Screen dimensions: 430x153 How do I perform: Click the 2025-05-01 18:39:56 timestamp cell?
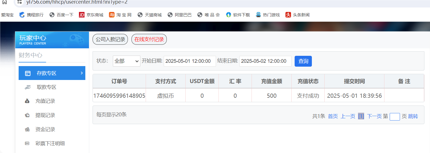[x=354, y=96]
